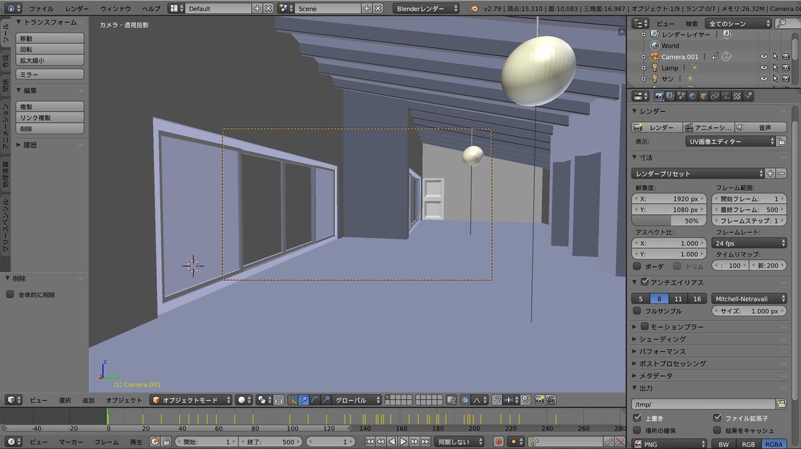Screen dimensions: 801x449
Task: Open the ウィンドウ menu
Action: pos(115,9)
